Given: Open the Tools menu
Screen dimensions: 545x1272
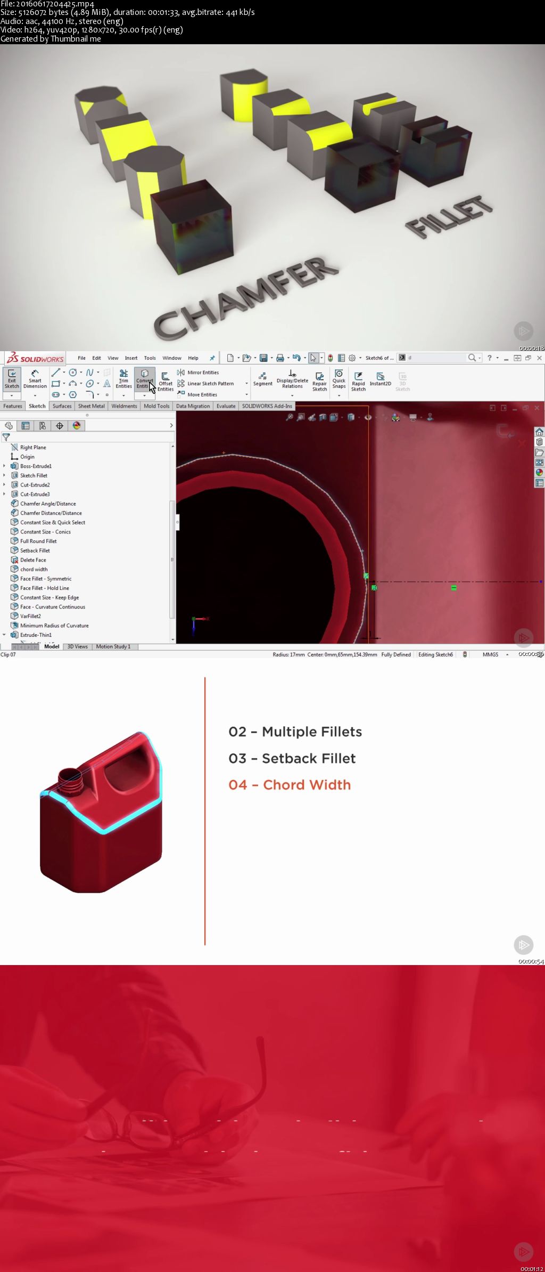Looking at the screenshot, I should pyautogui.click(x=150, y=358).
